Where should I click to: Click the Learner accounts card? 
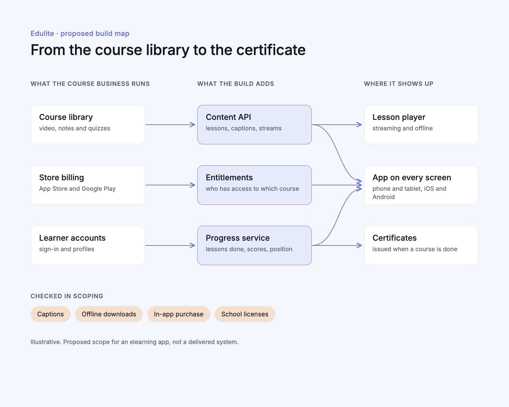88,245
